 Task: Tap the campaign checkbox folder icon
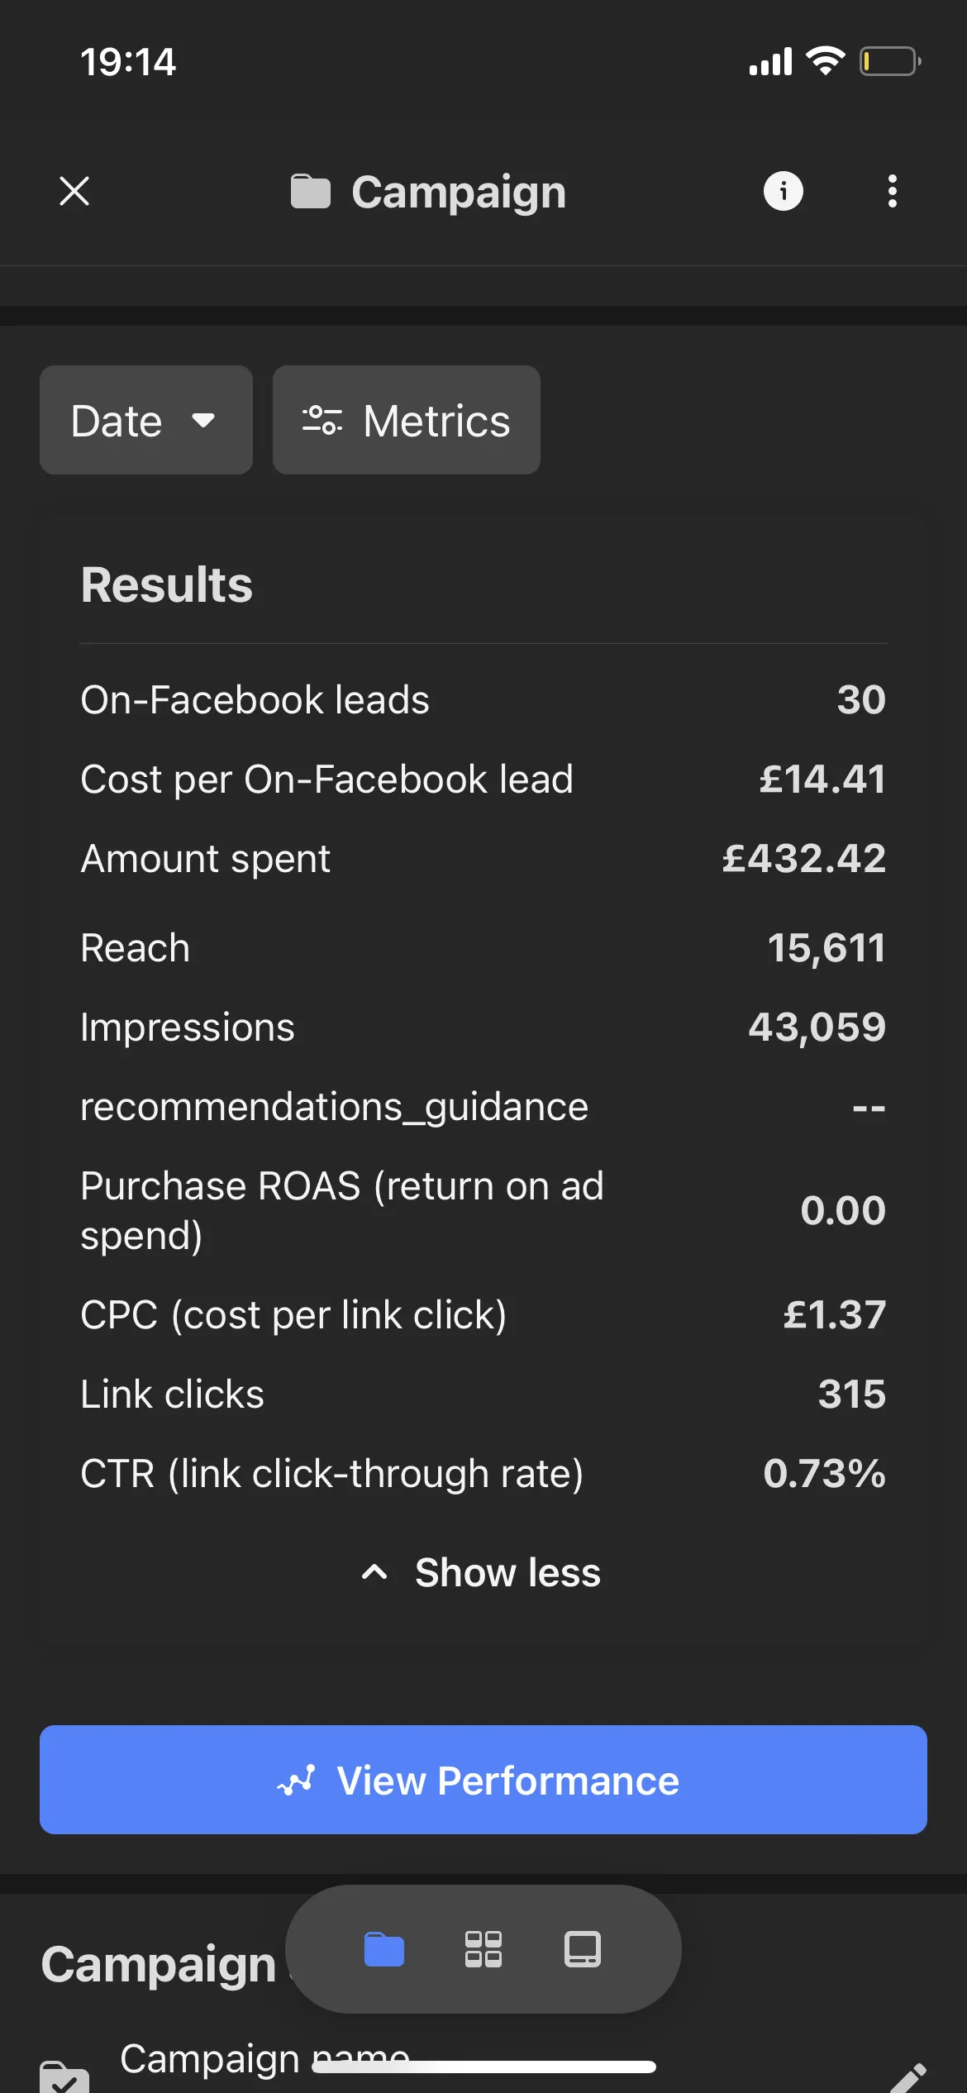pyautogui.click(x=64, y=2076)
